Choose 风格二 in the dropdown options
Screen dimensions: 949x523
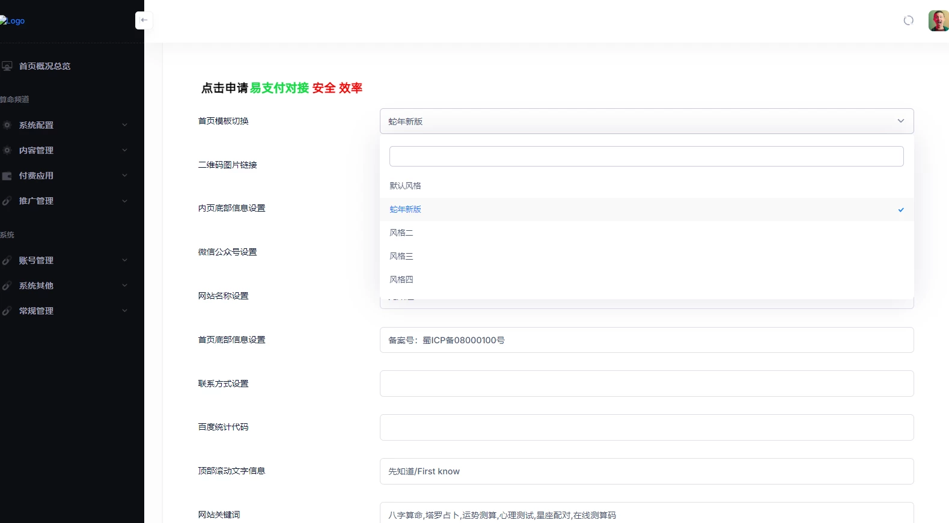click(401, 233)
